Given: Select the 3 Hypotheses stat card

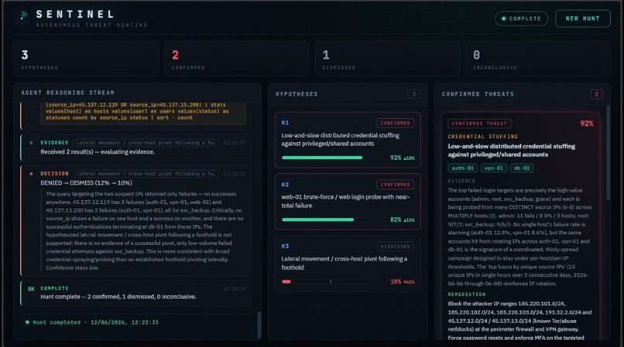Looking at the screenshot, I should pos(86,59).
